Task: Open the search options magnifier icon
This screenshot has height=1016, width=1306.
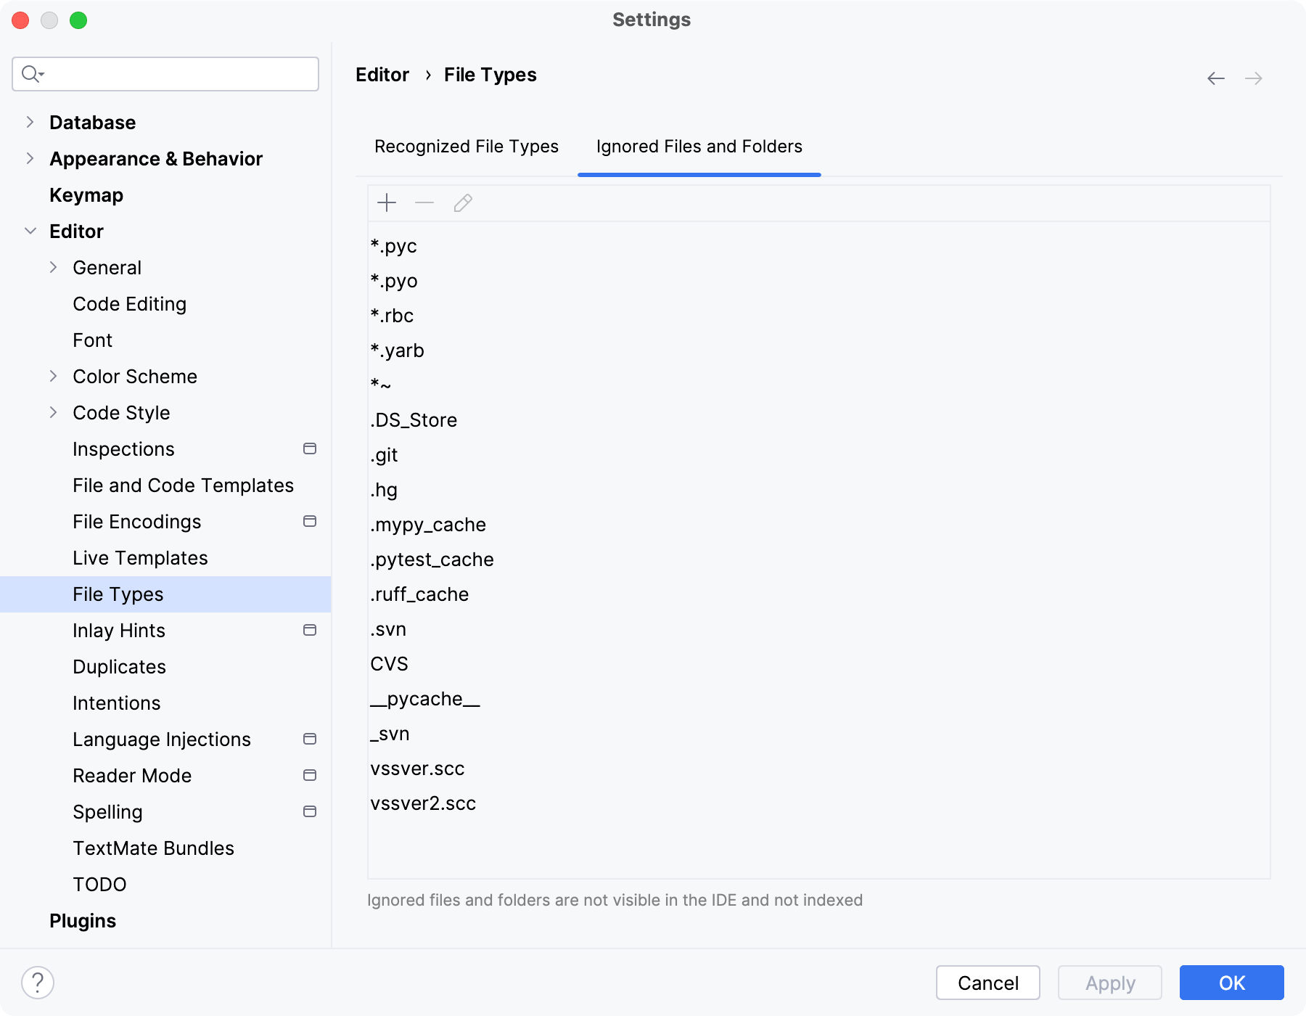Action: (x=32, y=73)
